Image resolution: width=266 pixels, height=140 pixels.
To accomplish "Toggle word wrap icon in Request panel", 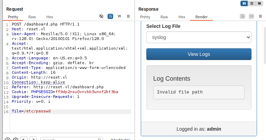I will (110, 16).
